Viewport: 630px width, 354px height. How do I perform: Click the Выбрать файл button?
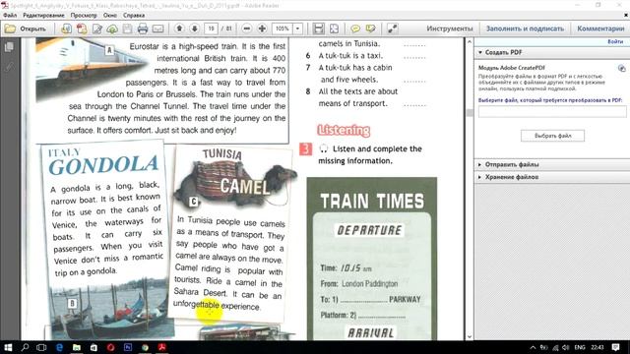point(552,136)
